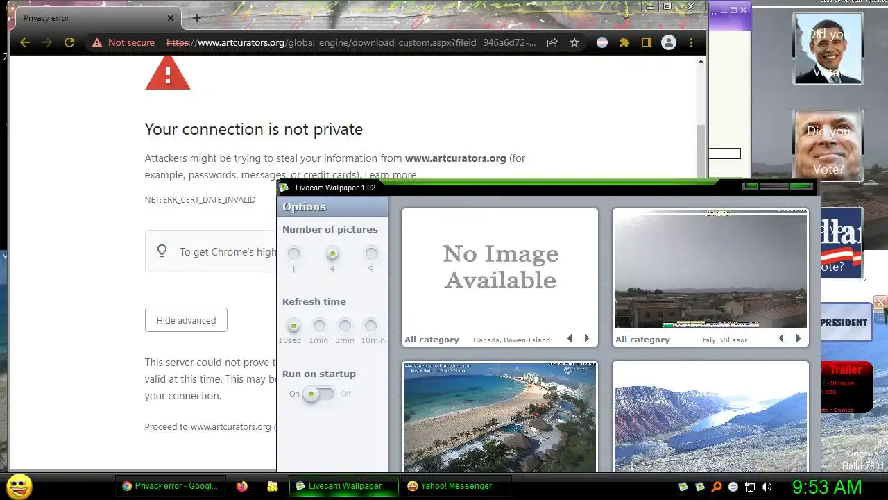Image resolution: width=888 pixels, height=500 pixels.
Task: Click the red warning triangle icon
Action: 167,73
